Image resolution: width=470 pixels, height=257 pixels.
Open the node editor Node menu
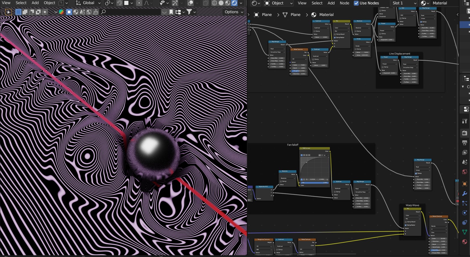tap(345, 3)
